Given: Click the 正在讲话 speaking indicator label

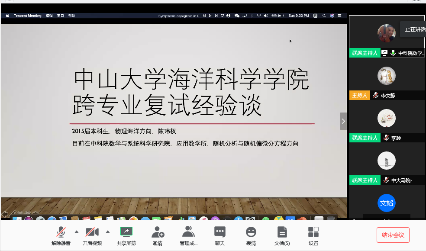Looking at the screenshot, I should [x=415, y=29].
